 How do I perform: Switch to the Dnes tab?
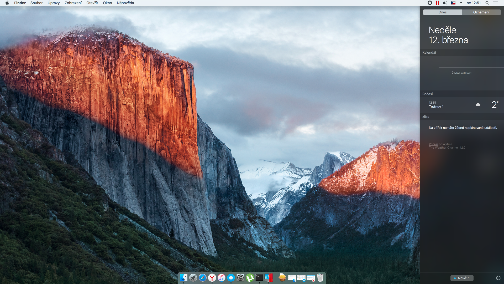pos(443,12)
